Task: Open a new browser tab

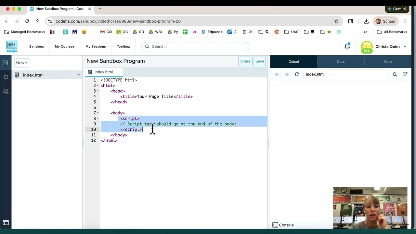Action: (x=100, y=9)
